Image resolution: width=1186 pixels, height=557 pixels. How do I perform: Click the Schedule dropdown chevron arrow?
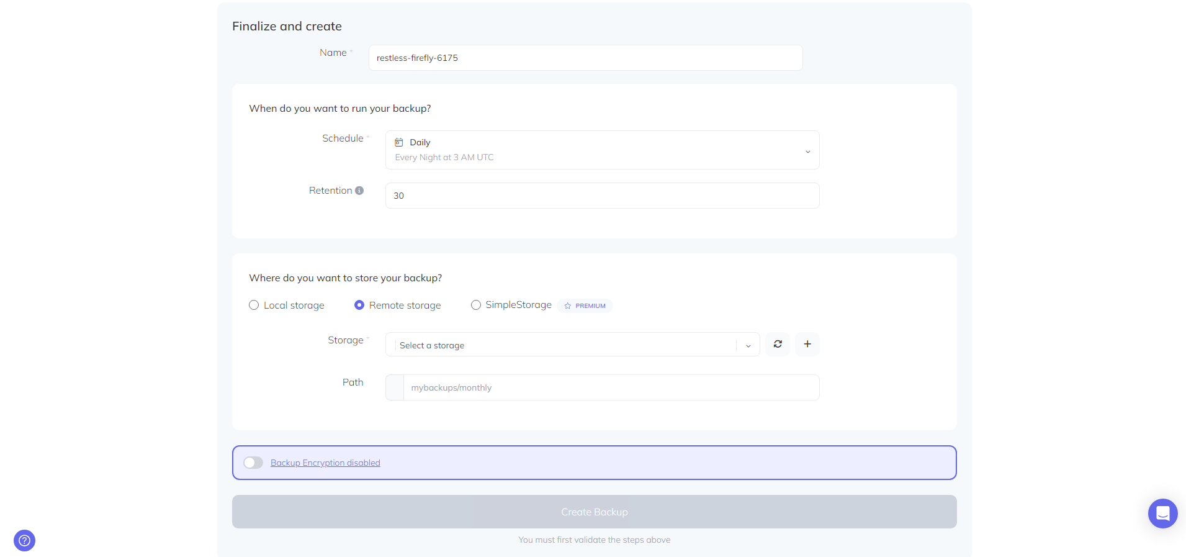coord(807,152)
